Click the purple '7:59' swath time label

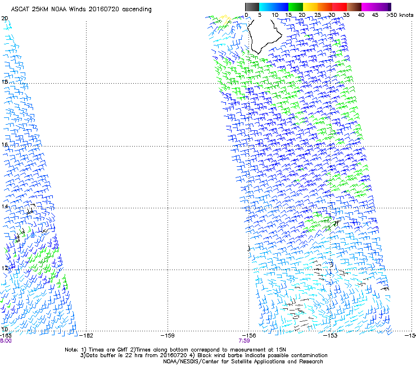coord(244,341)
